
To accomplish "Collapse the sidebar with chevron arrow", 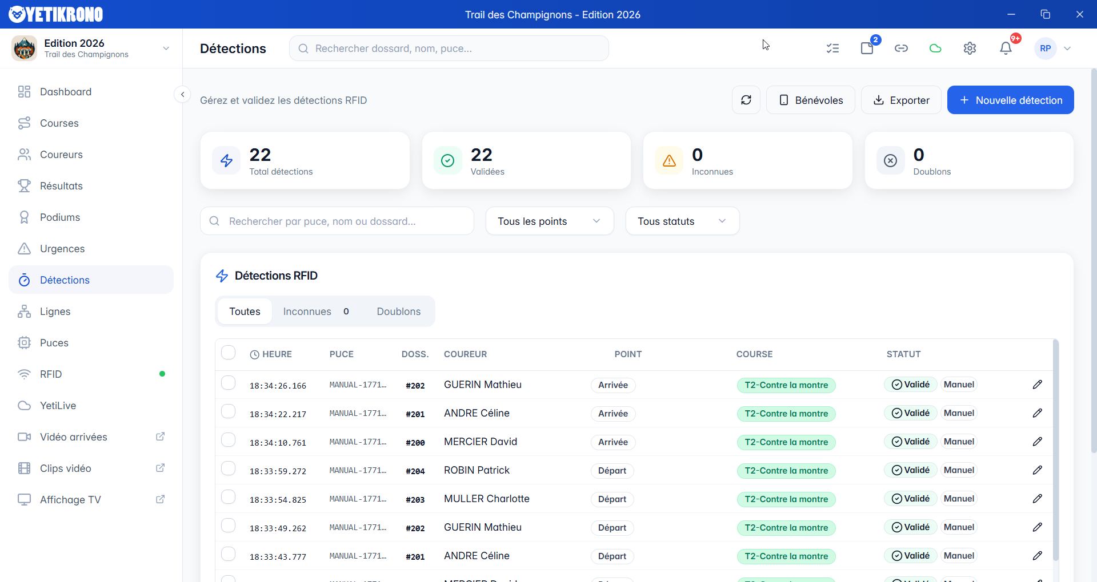I will coord(182,94).
